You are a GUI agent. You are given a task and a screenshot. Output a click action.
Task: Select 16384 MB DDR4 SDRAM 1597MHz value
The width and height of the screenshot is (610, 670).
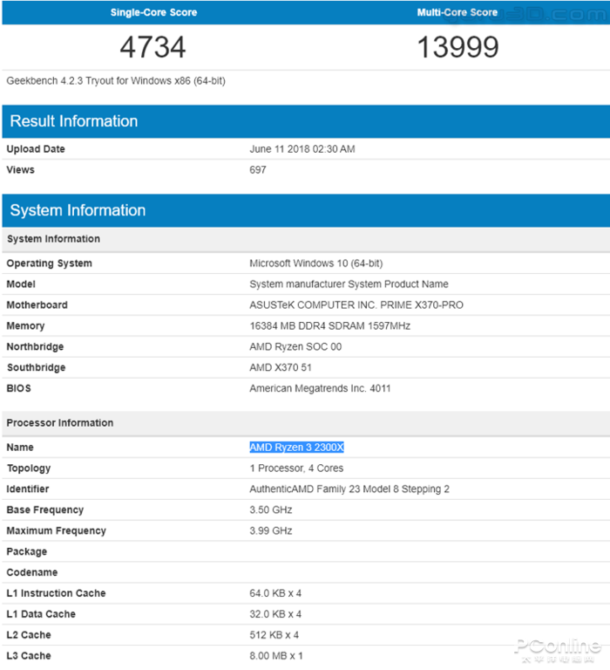[330, 326]
